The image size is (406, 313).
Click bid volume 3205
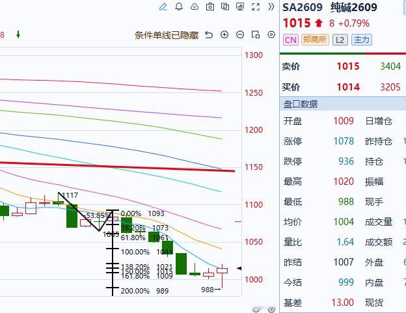[x=390, y=87]
